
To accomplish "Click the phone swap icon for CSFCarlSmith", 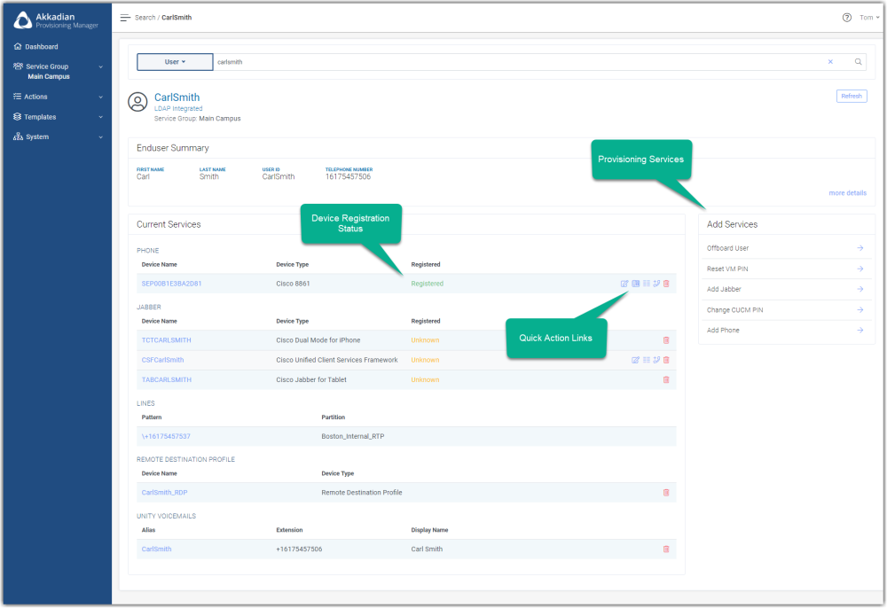I will (x=656, y=360).
